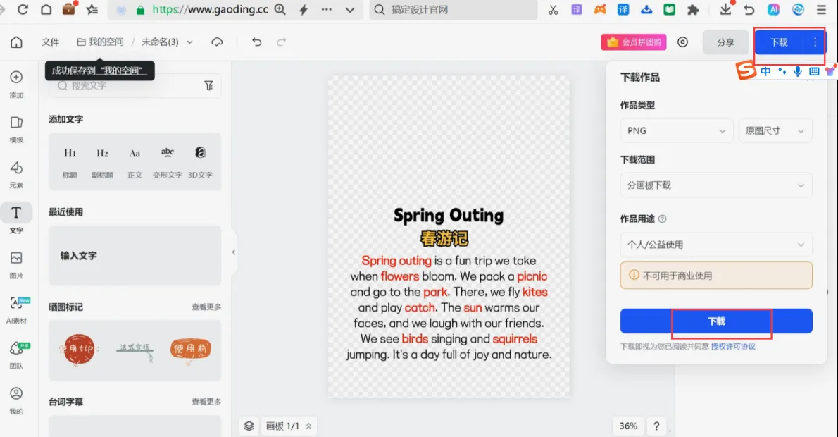Open the browser downloads arrow icon
The image size is (838, 437).
click(x=725, y=10)
